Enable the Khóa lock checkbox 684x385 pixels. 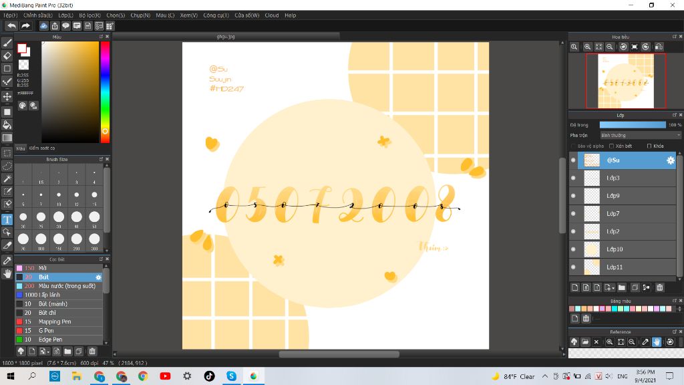(x=649, y=146)
